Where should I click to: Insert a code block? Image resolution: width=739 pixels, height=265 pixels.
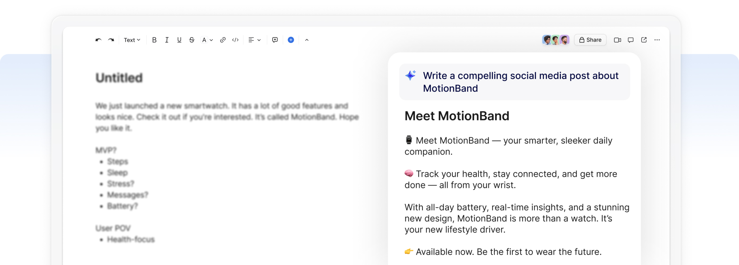click(235, 40)
